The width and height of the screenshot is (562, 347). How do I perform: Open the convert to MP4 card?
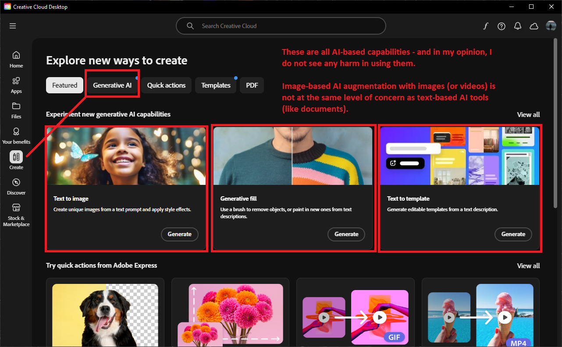click(x=480, y=312)
